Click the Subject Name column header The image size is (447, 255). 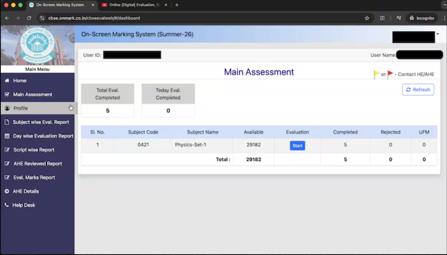coord(203,132)
